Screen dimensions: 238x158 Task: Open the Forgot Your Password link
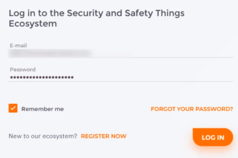(192, 109)
